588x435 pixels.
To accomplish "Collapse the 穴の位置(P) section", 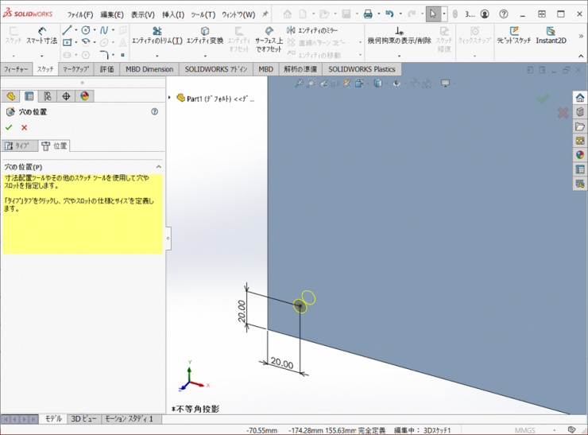I will pyautogui.click(x=158, y=167).
